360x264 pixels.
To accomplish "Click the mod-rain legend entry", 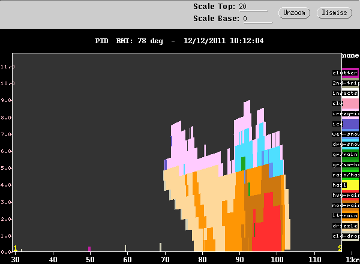I will [346, 205].
